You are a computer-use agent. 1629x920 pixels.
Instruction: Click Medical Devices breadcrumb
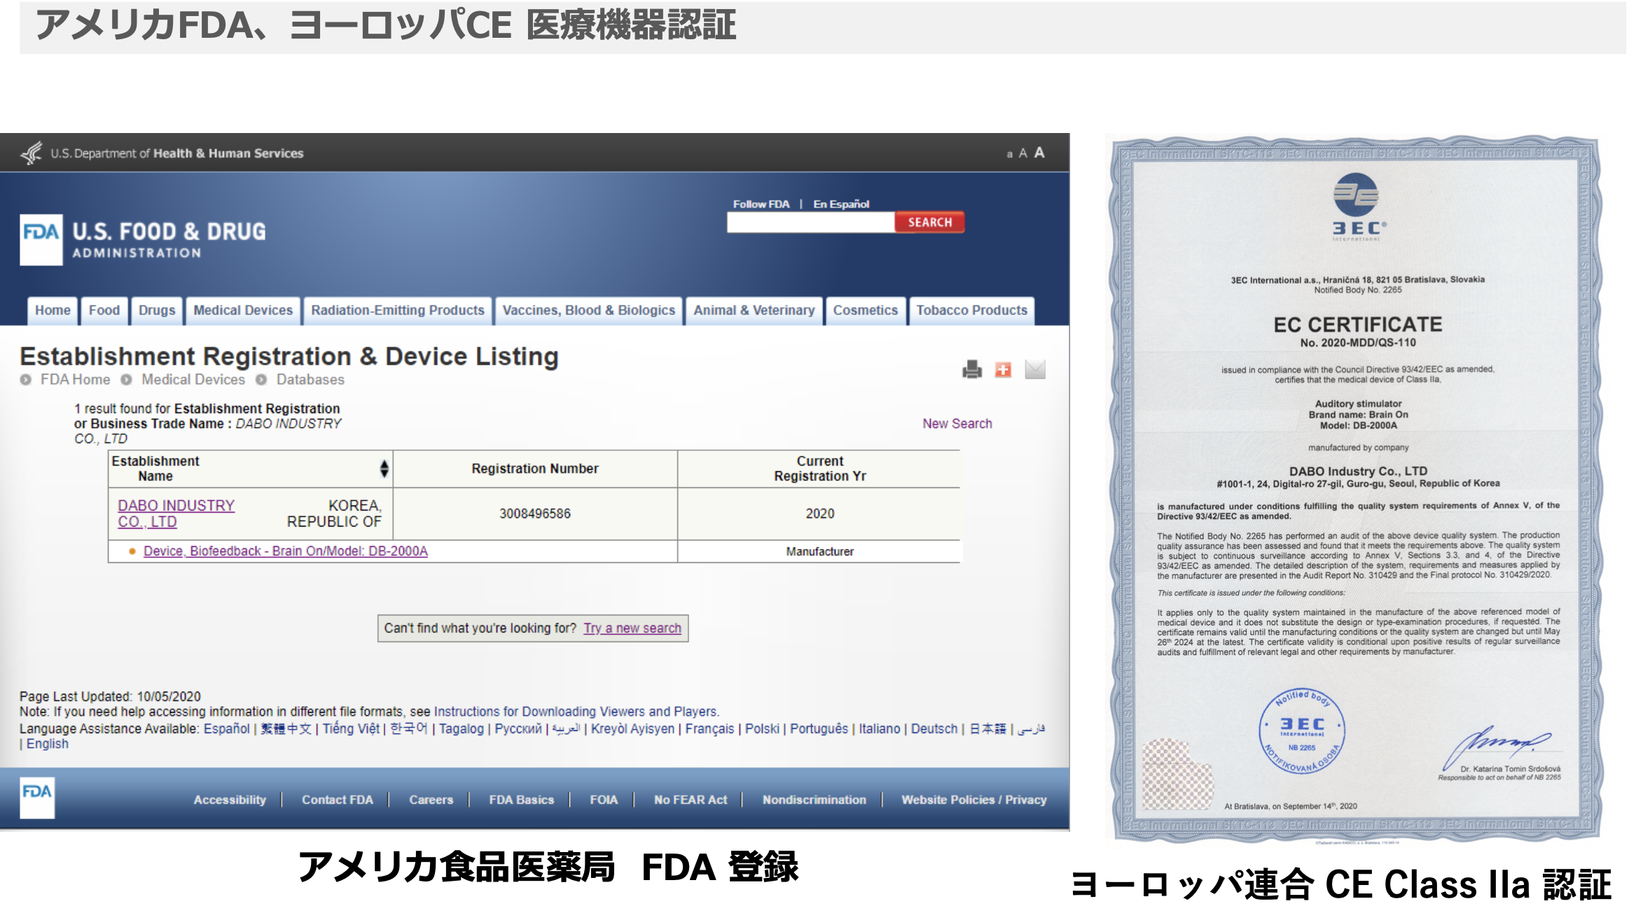(x=193, y=379)
